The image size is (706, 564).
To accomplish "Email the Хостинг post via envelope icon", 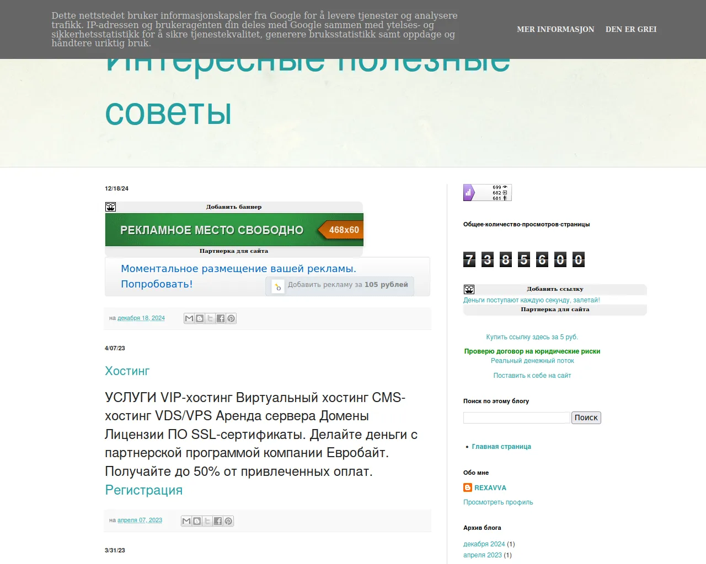I will pos(186,521).
